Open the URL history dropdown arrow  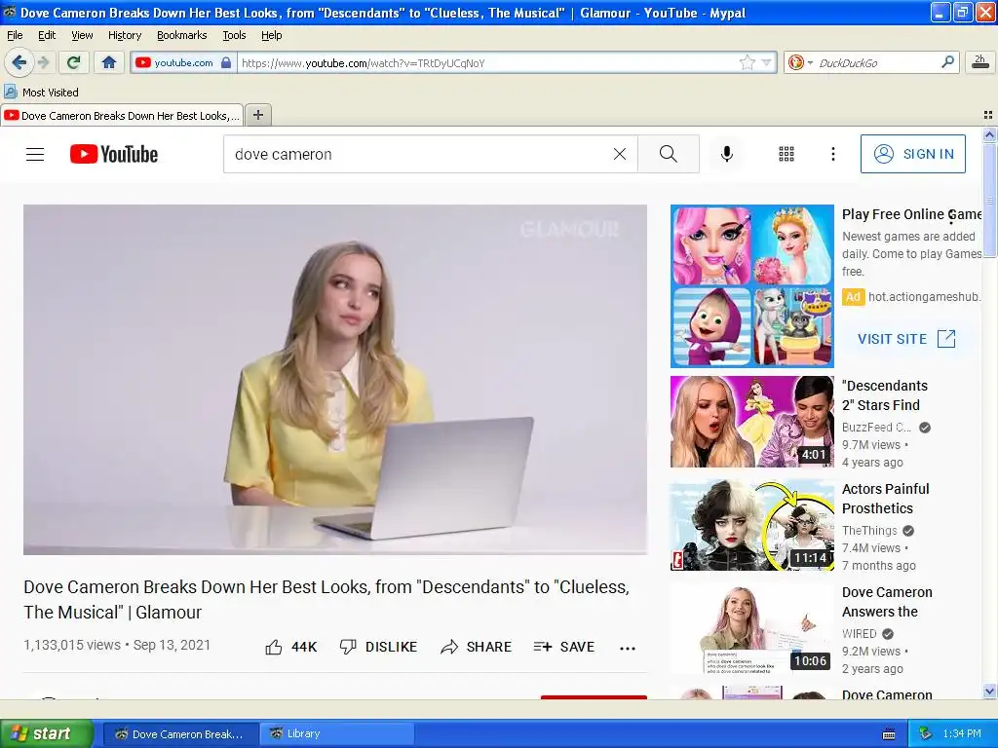766,62
